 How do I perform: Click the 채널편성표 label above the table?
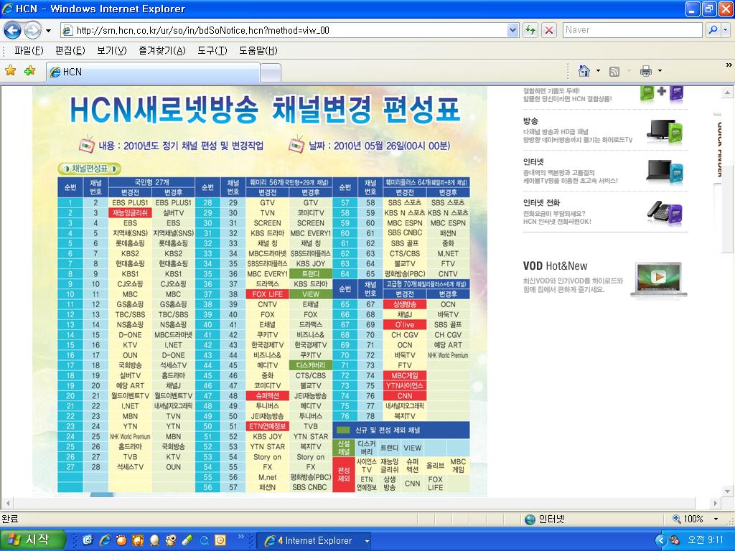point(89,169)
